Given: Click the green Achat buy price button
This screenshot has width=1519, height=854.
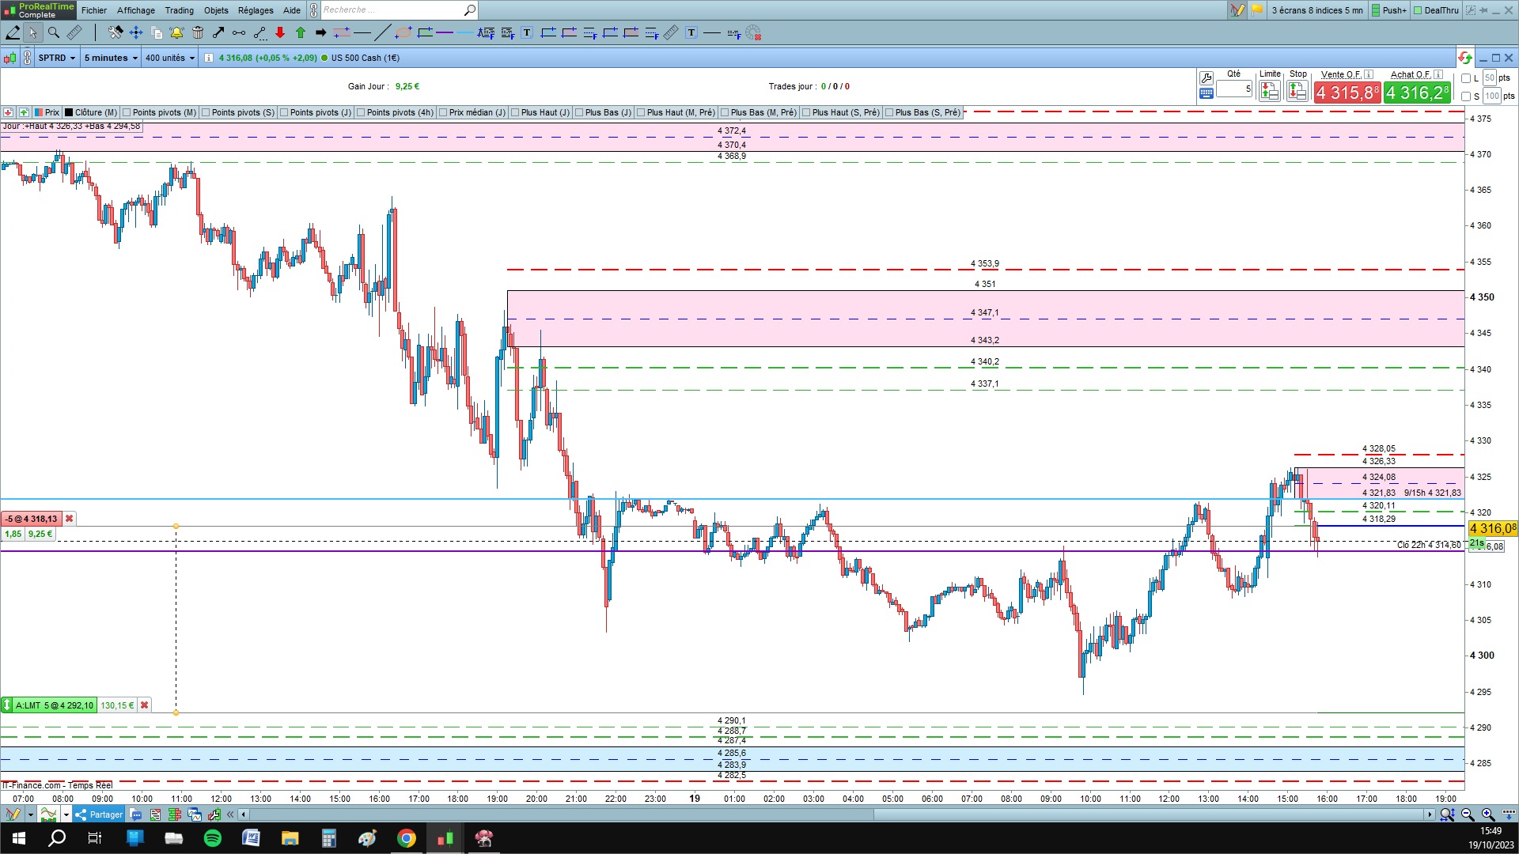Looking at the screenshot, I should (1417, 93).
